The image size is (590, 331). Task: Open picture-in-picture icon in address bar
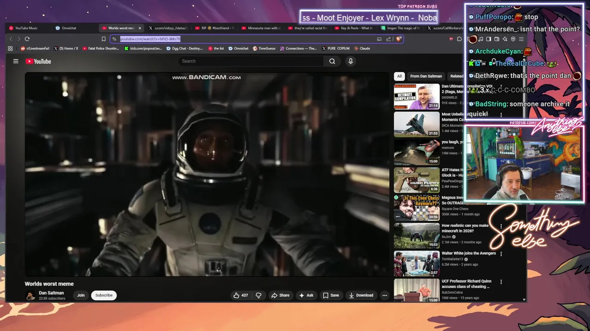click(379, 39)
